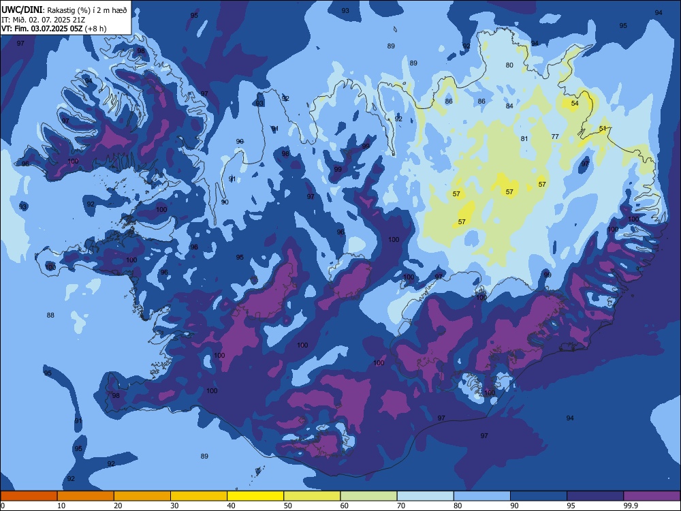Select the 40–50 bright yellow legend segment
Viewport: 681px width, 511px height.
(x=255, y=496)
